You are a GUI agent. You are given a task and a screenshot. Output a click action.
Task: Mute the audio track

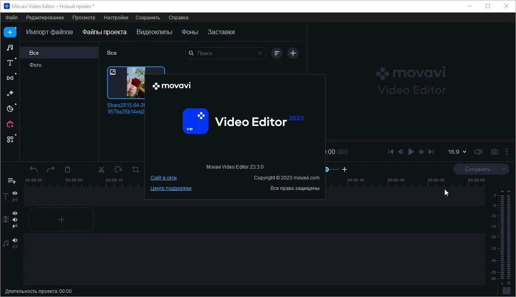pos(15,240)
